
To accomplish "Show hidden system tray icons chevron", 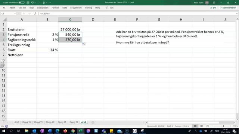I will coord(196,131).
